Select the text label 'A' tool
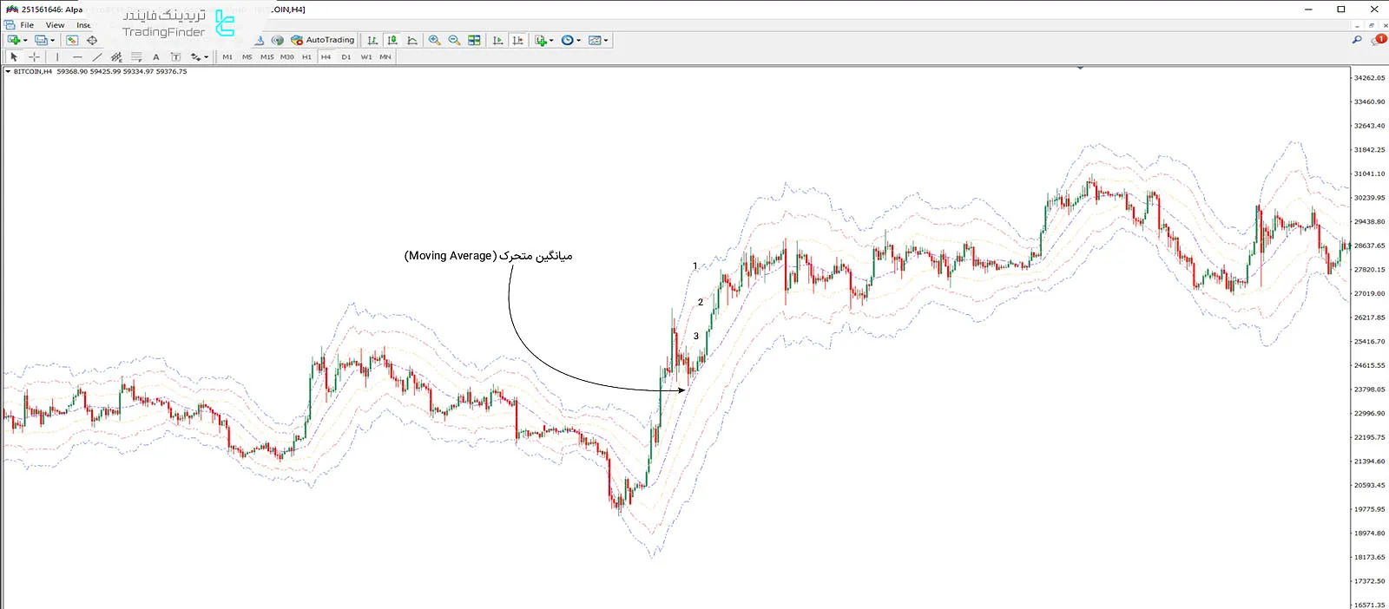 [156, 57]
